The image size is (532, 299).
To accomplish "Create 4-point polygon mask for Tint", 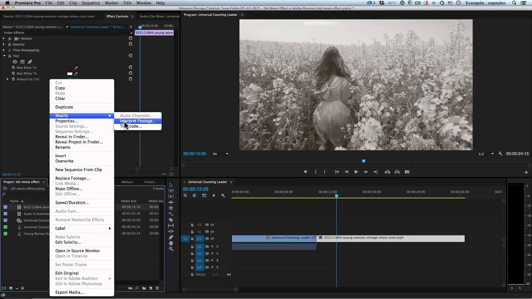I will click(22, 62).
